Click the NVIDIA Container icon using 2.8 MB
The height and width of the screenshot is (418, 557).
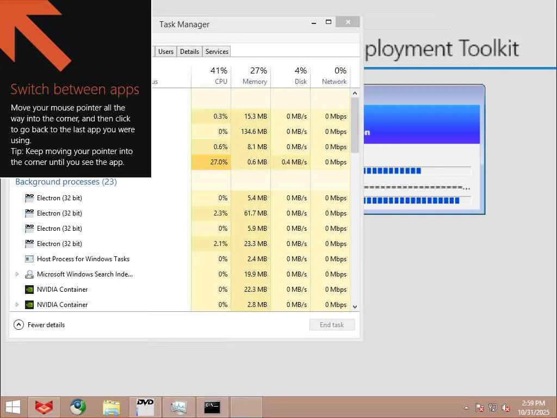(29, 305)
